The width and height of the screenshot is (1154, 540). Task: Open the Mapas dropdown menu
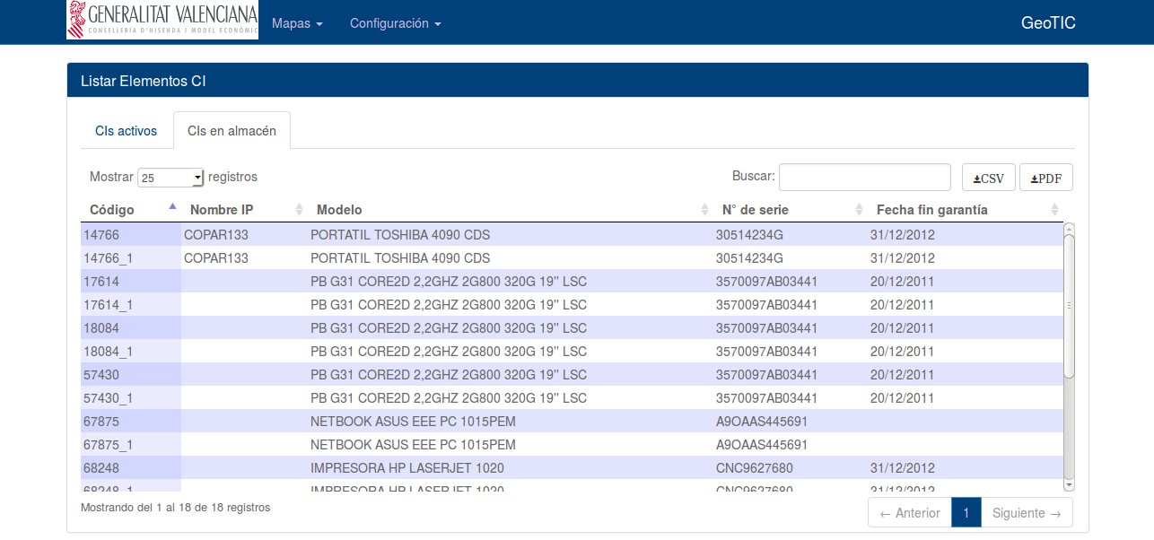pyautogui.click(x=296, y=23)
